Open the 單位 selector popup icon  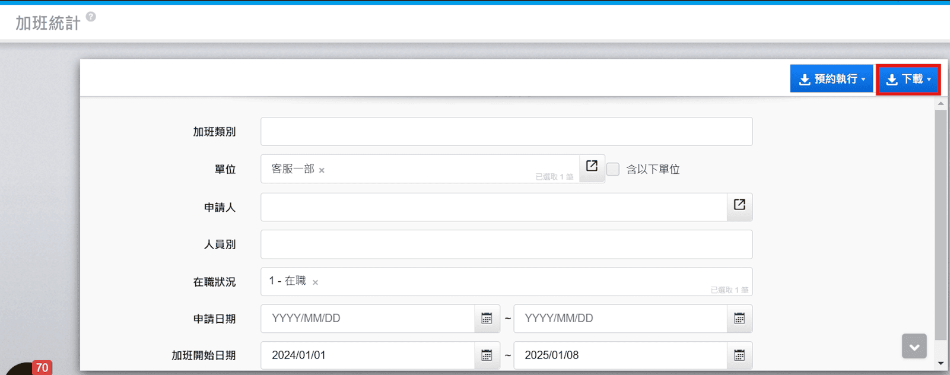pyautogui.click(x=592, y=167)
